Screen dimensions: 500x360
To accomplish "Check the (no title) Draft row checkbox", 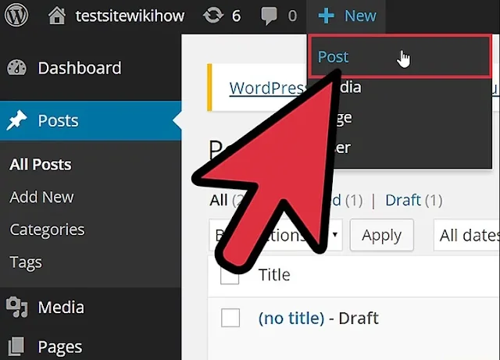I will tap(230, 318).
